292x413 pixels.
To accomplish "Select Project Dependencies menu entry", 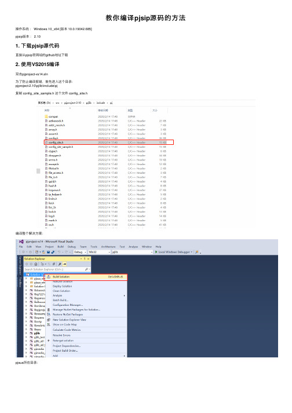I will pyautogui.click(x=67, y=346).
